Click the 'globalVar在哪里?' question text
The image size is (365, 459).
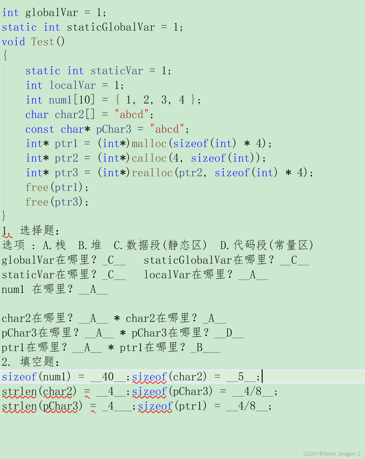49,260
